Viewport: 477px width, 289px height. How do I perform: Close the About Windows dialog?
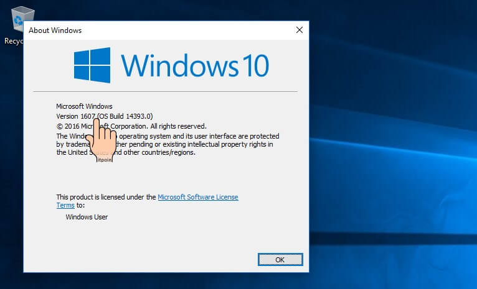[x=300, y=30]
